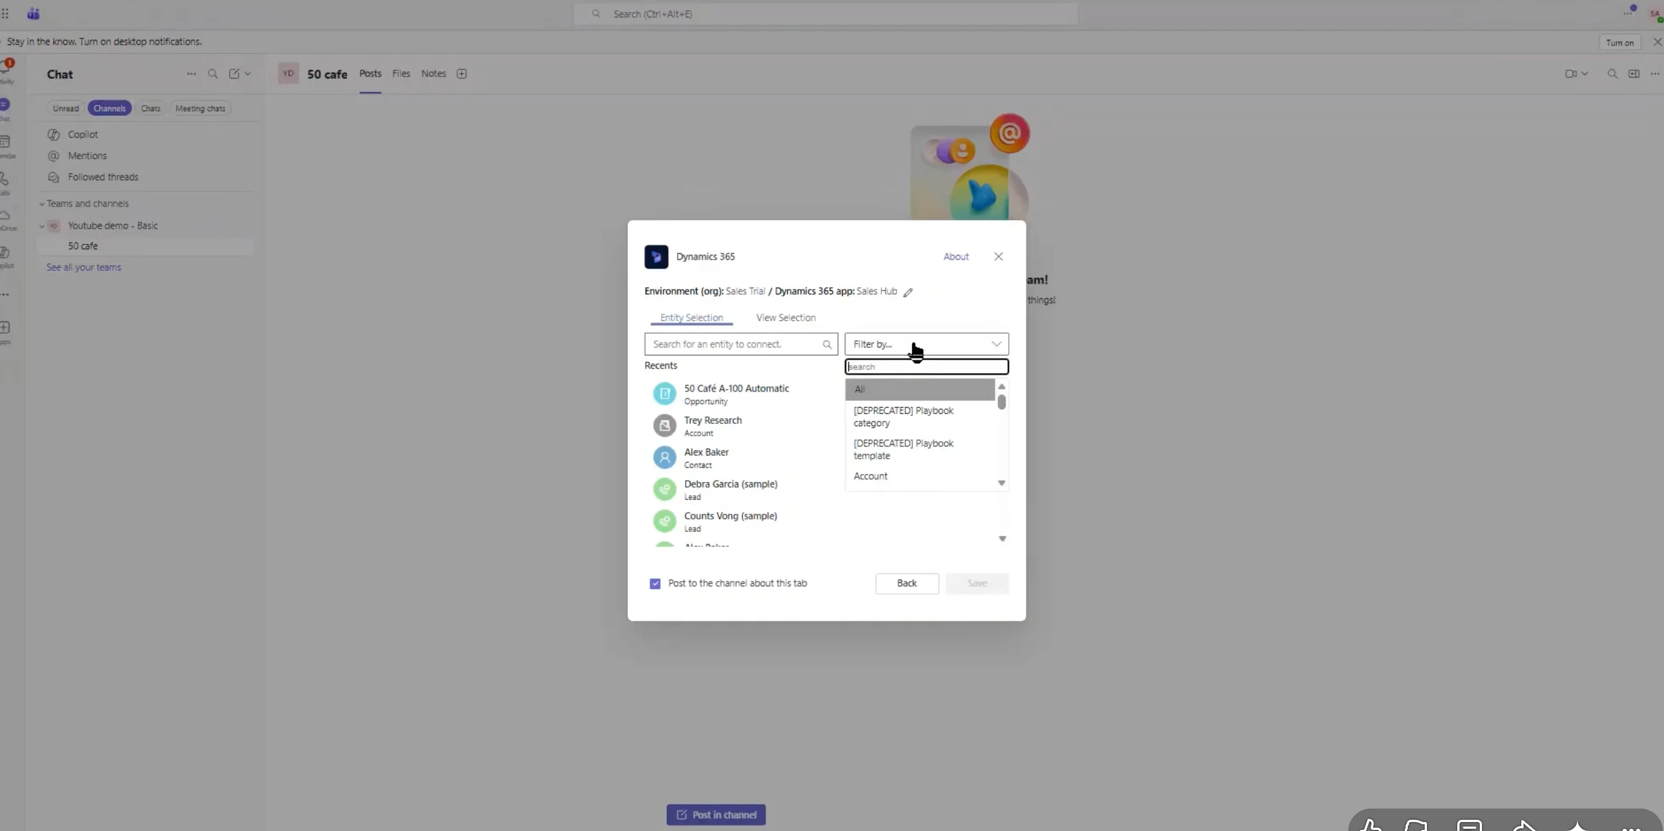
Task: Click the Back button
Action: click(907, 583)
